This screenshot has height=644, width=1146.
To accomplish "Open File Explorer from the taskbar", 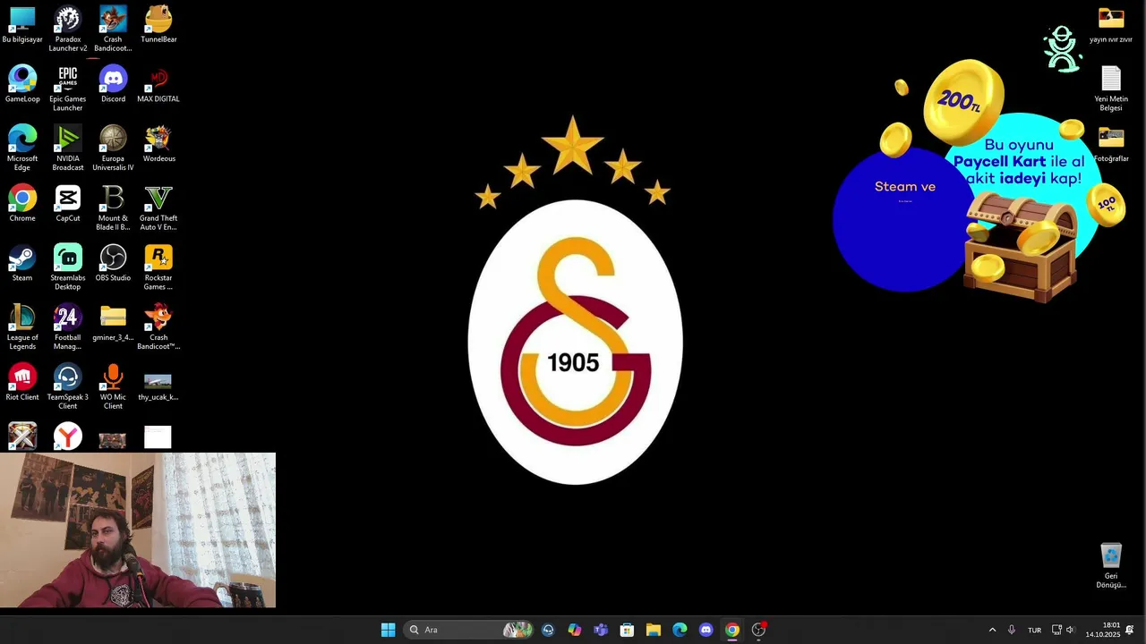I will tap(654, 630).
